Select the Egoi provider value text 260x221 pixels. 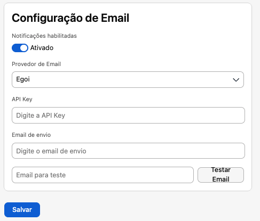coord(23,79)
